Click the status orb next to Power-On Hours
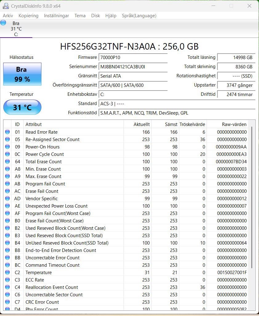The height and width of the screenshot is (316, 259). click(7, 147)
